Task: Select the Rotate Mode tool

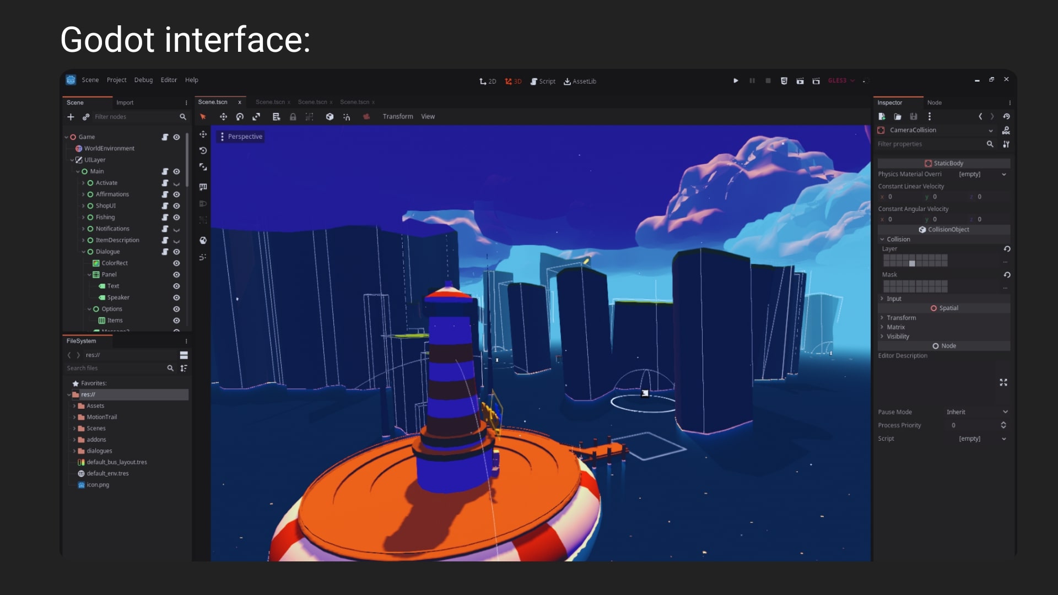Action: point(240,117)
